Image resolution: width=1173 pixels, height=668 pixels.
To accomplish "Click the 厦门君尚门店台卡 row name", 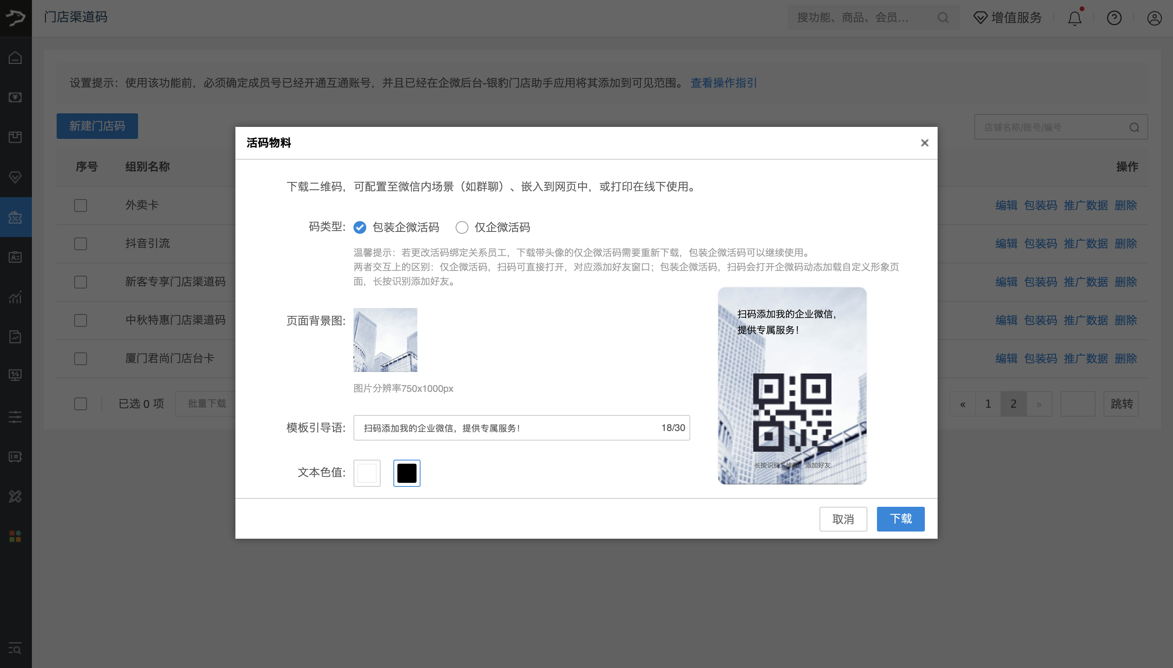I will click(x=170, y=358).
